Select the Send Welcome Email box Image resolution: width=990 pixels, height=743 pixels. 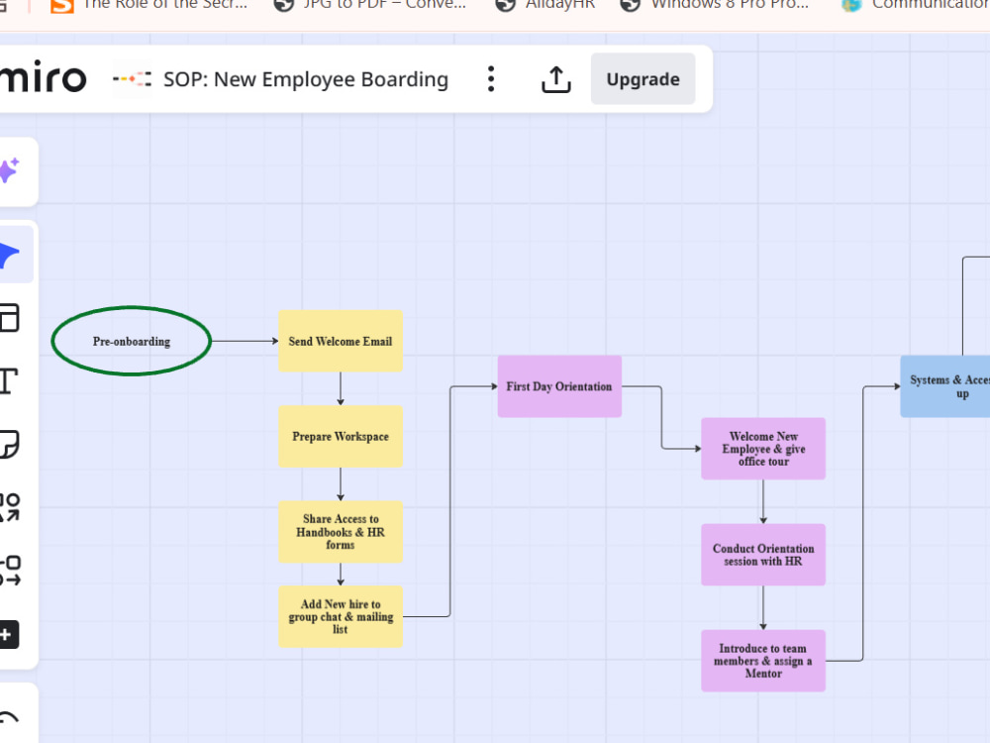point(341,341)
